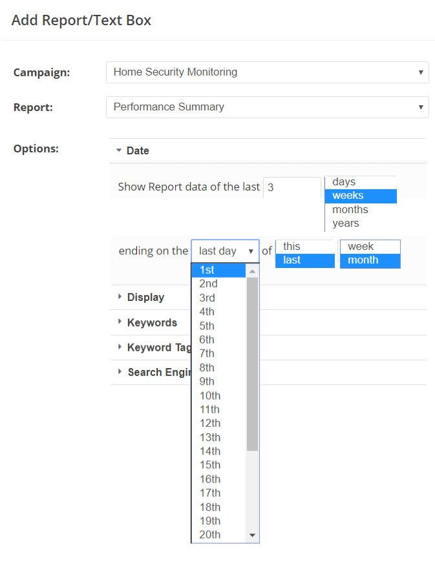Click the day list scroll-up arrow
The image size is (435, 567).
(x=252, y=271)
